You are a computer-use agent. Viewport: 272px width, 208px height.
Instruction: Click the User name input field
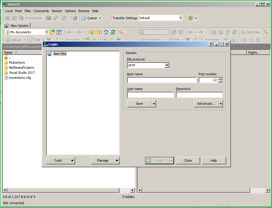click(x=150, y=95)
